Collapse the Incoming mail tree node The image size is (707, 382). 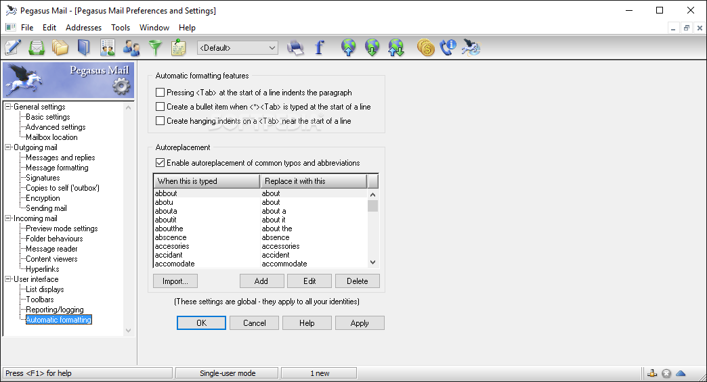coord(8,218)
